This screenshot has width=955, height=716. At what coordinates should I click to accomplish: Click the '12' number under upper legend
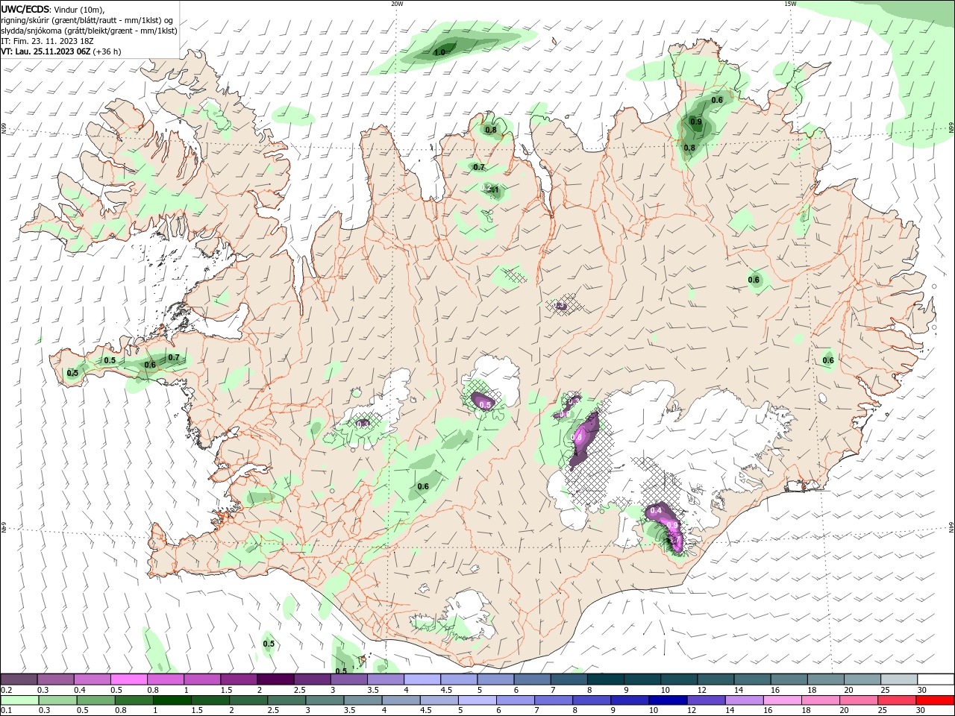pos(701,690)
